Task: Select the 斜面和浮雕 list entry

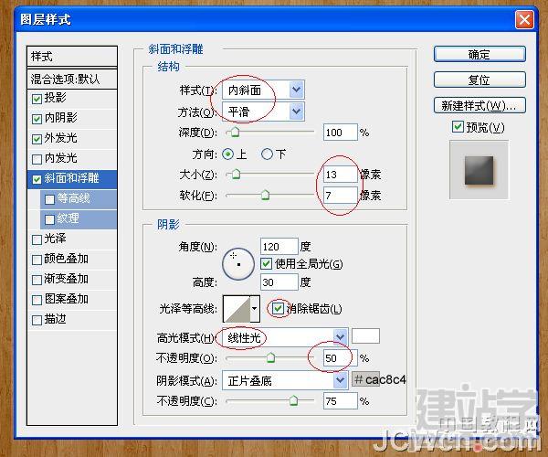Action: [71, 179]
